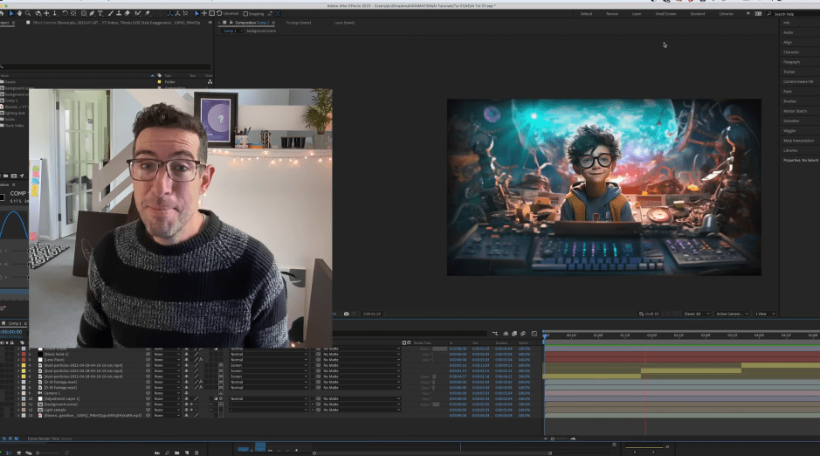Switch to the Small Screen workspace
This screenshot has width=820, height=456.
point(665,14)
